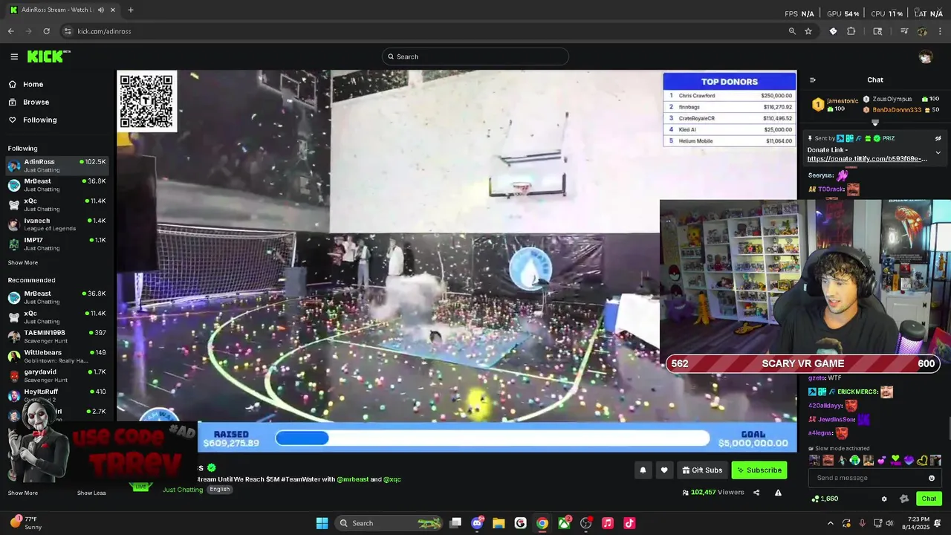
Task: Open Browse in sidebar
Action: tap(28, 102)
